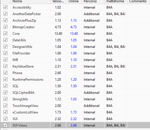Open the ArchiverPlusZip online 1.13 link
150x130 pixels.
73,21
